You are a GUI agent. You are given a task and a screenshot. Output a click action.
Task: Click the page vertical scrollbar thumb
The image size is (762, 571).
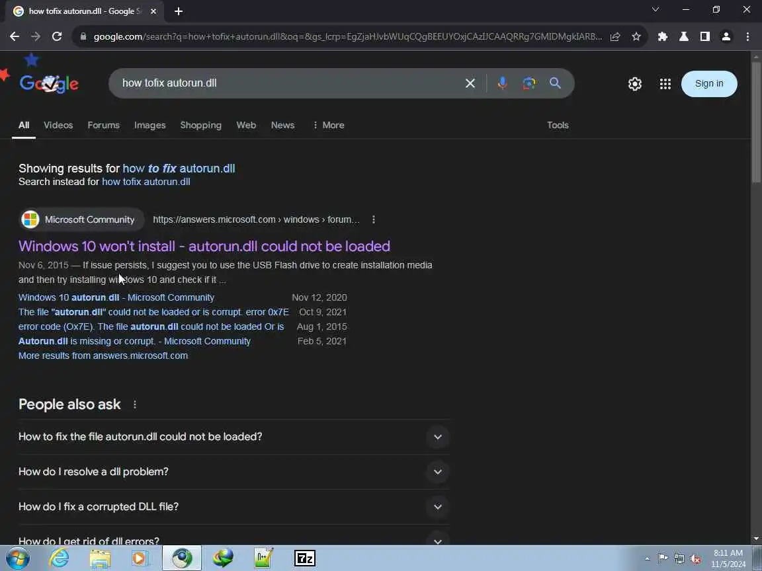(755, 122)
